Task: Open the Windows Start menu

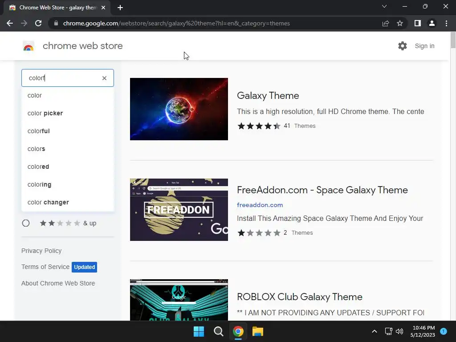Action: (199, 331)
